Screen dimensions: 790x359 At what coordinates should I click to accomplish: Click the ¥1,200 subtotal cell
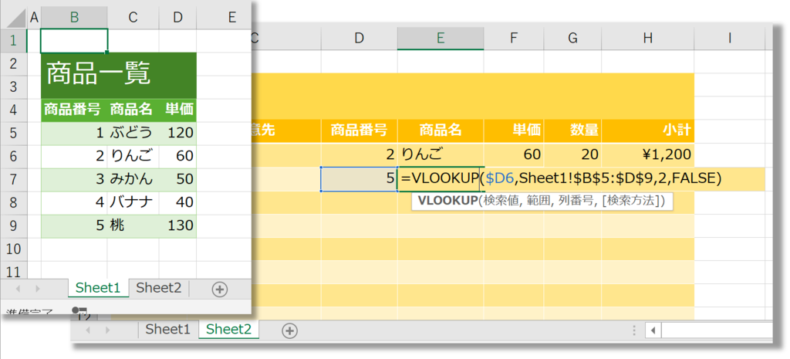coord(648,154)
